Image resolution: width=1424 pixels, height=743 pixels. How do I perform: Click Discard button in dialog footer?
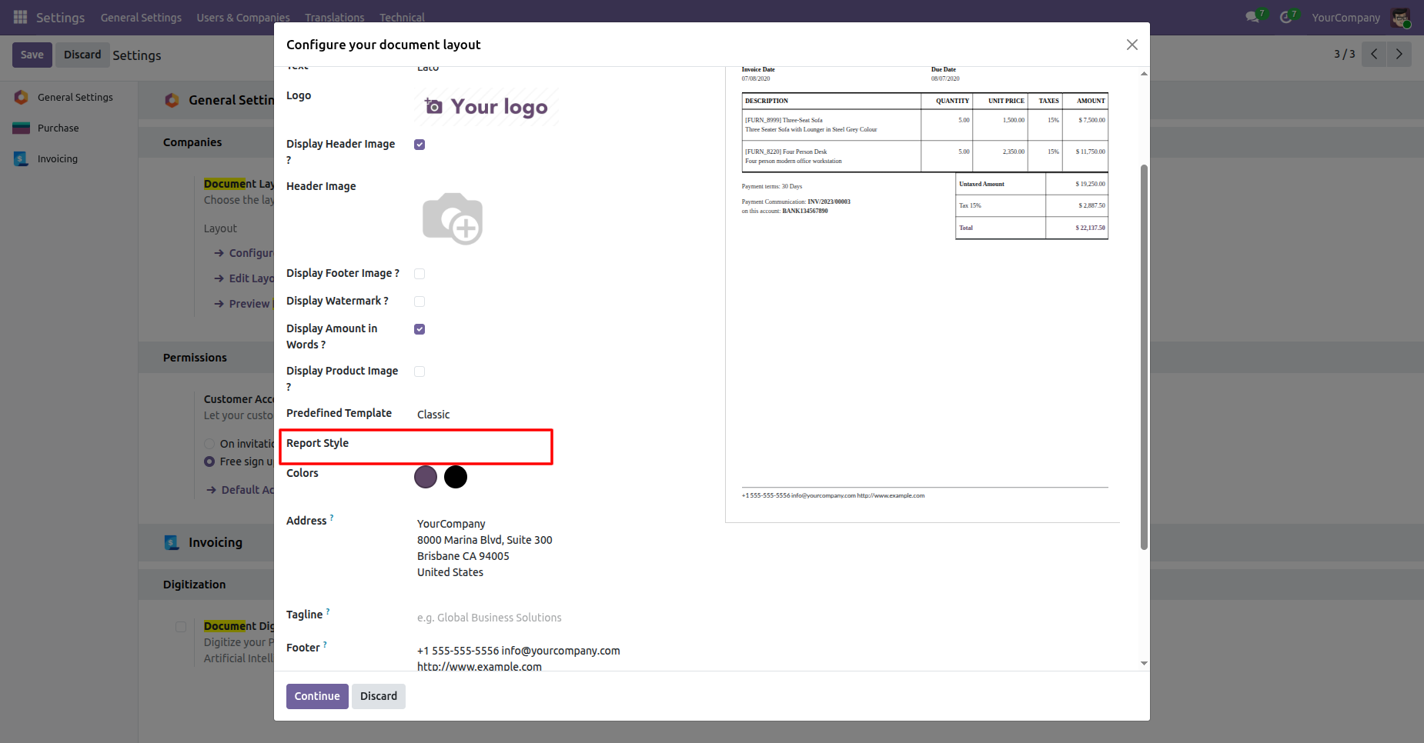tap(379, 696)
